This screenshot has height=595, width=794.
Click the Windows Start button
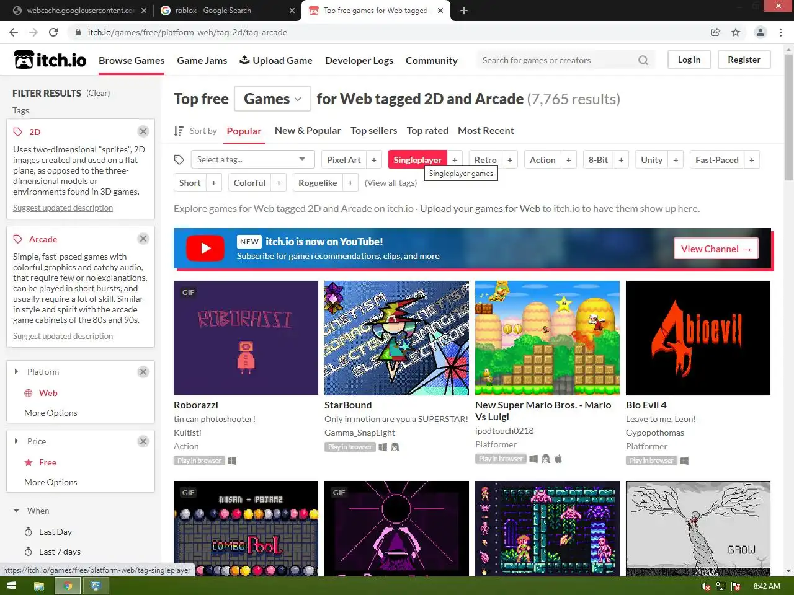[11, 586]
